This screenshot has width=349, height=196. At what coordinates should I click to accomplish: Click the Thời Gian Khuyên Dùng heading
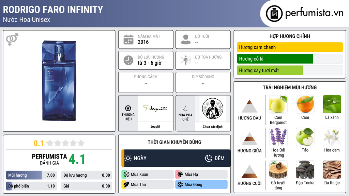174,142
